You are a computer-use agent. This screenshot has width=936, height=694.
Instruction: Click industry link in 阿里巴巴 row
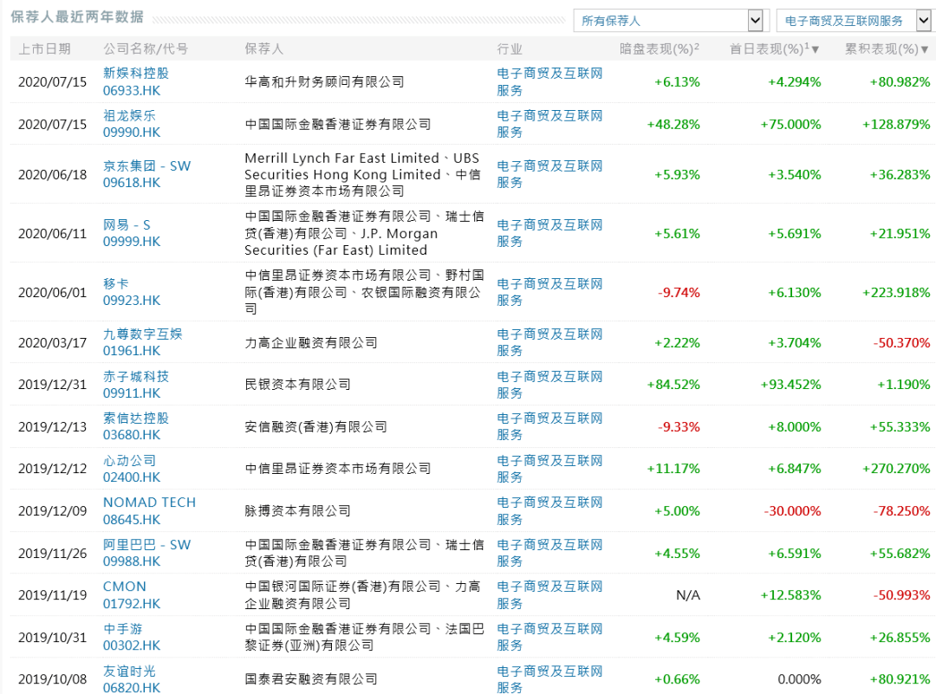tap(549, 553)
